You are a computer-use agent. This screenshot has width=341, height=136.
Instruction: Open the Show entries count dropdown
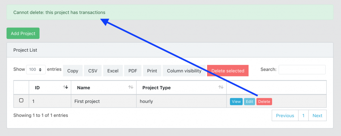click(x=36, y=69)
